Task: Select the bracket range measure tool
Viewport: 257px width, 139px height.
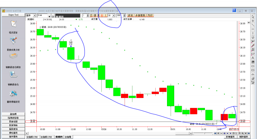Action: (x=253, y=54)
